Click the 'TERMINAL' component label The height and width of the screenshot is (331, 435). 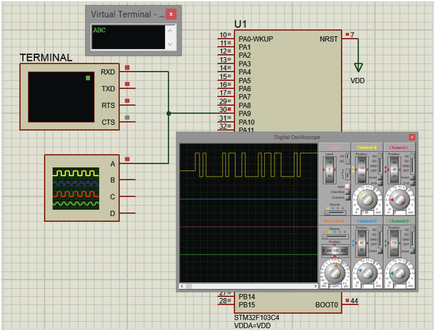pyautogui.click(x=46, y=57)
